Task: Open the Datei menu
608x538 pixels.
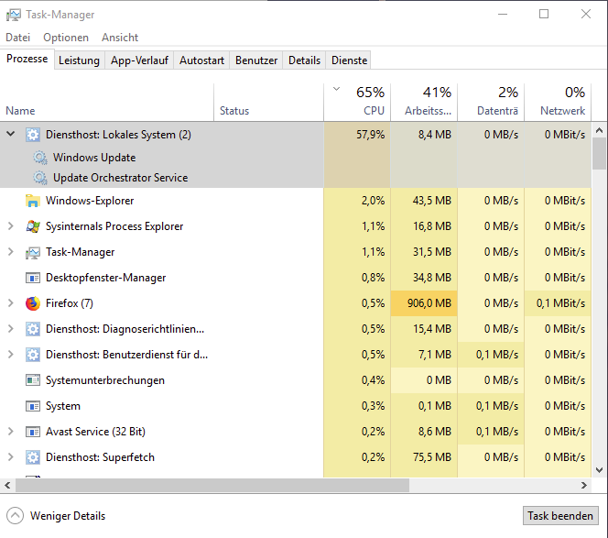Action: click(17, 38)
